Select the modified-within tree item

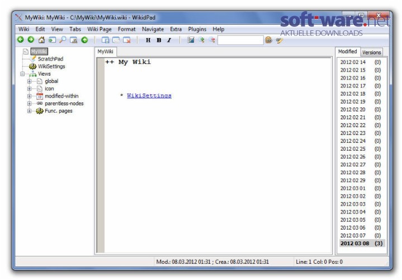point(62,96)
